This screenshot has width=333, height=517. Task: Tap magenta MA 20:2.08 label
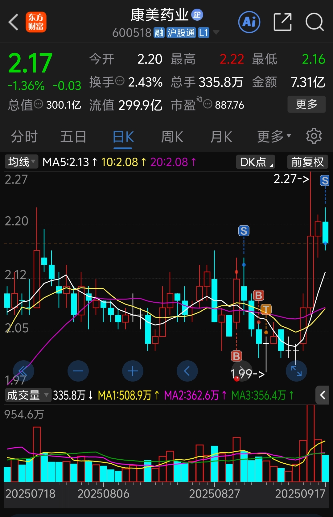pos(173,162)
